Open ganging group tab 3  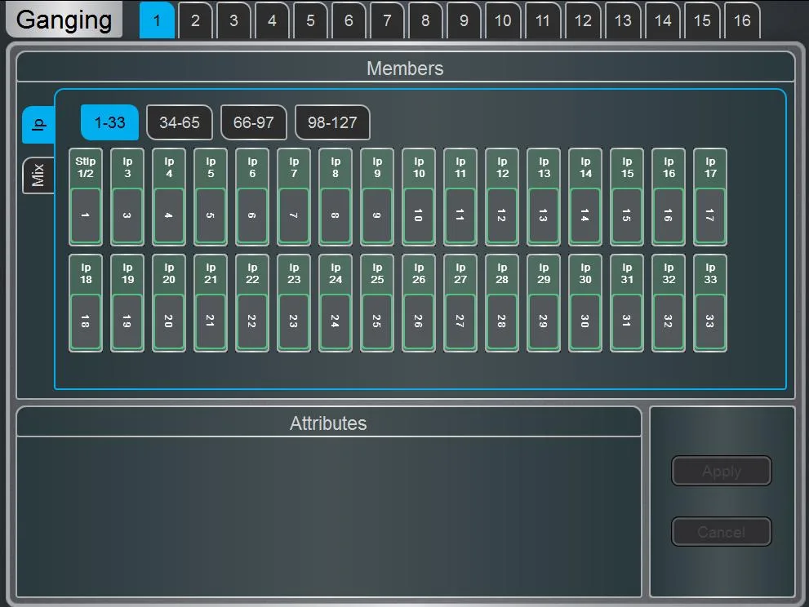point(233,20)
